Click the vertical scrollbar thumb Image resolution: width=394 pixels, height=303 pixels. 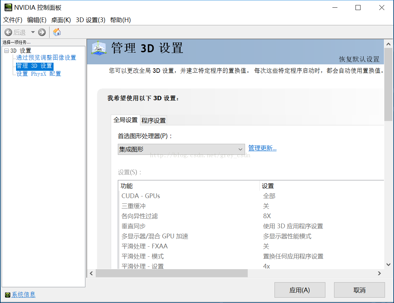(388, 84)
